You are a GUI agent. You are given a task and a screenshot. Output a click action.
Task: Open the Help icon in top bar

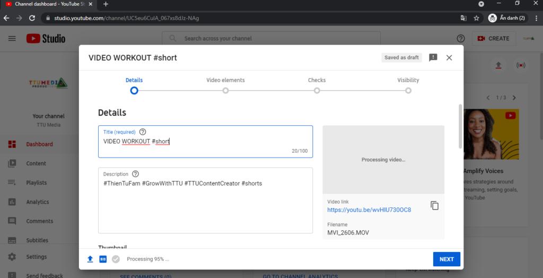[460, 38]
